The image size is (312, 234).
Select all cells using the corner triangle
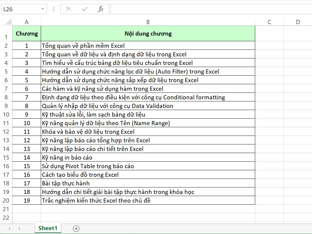8,21
